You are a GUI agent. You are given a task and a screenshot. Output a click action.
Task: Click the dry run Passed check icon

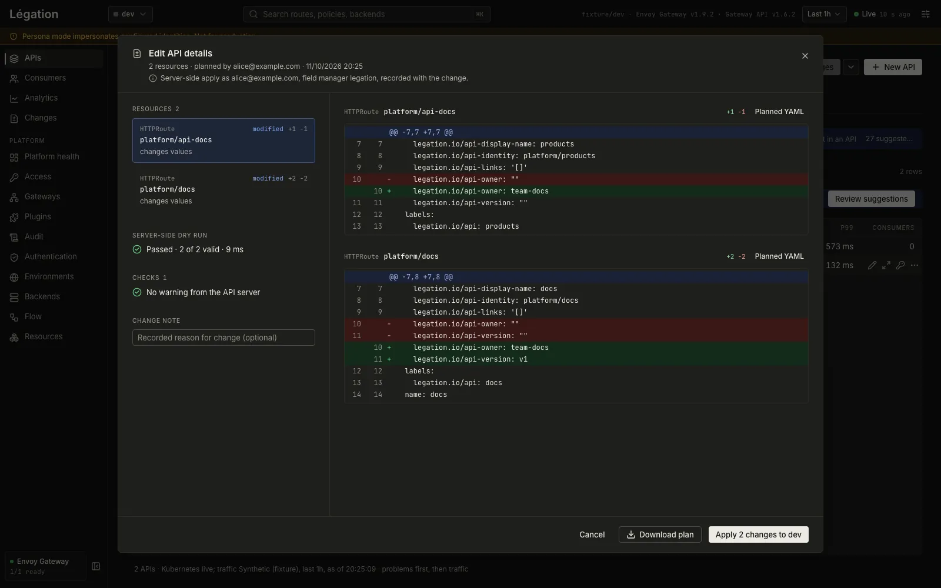(137, 249)
